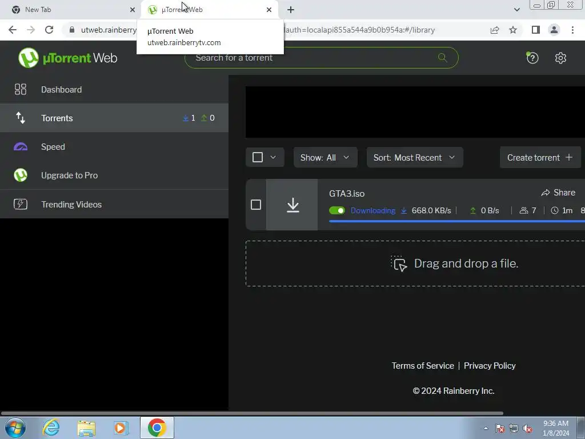Close the µTorrent Web tab

[269, 10]
